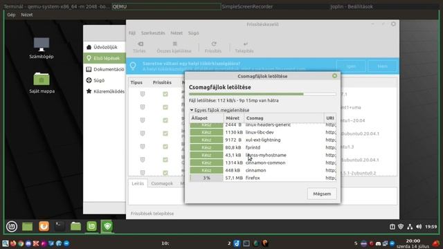Open file manager from the Mint panel

[75, 226]
